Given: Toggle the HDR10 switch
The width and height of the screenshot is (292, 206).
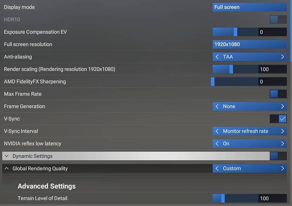Looking at the screenshot, I should [x=278, y=19].
